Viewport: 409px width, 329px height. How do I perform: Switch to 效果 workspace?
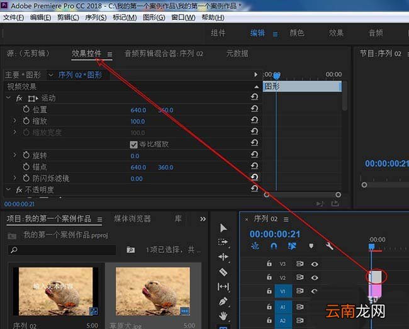[x=336, y=33]
